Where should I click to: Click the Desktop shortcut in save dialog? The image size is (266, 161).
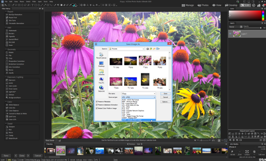click(x=101, y=64)
